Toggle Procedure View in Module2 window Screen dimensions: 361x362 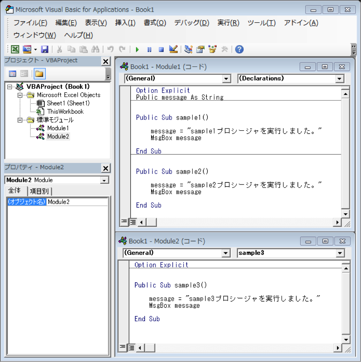(123, 348)
